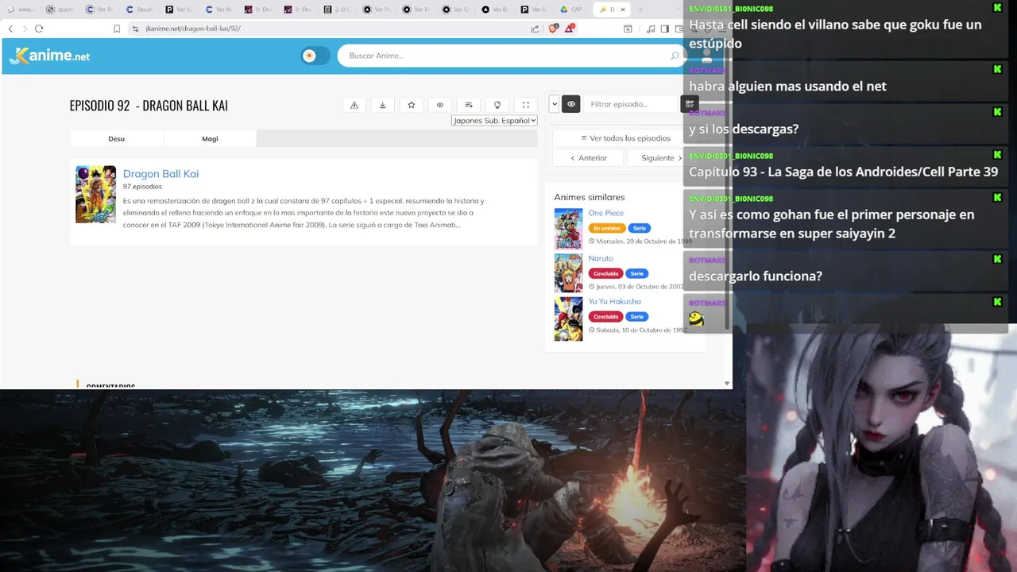Viewport: 1017px width, 572px height.
Task: Toggle the dark mode switch in header
Action: pyautogui.click(x=315, y=56)
